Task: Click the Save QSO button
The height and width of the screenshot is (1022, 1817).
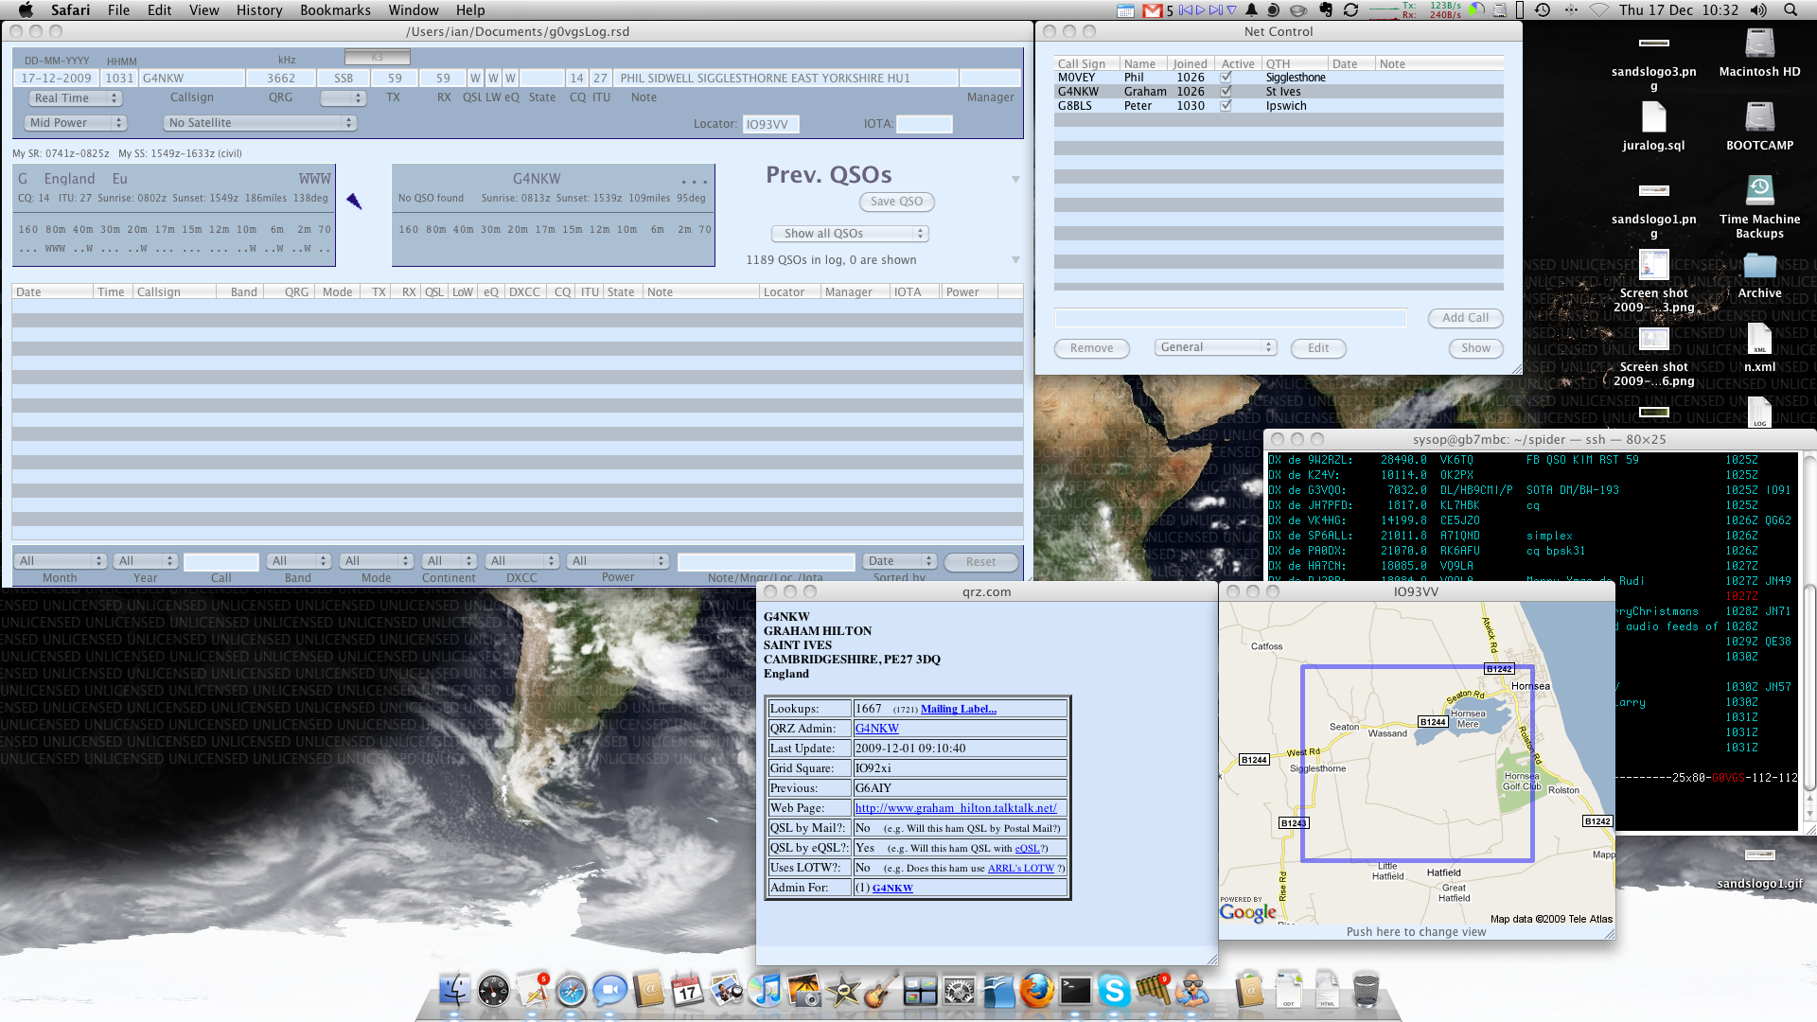Action: pyautogui.click(x=895, y=202)
